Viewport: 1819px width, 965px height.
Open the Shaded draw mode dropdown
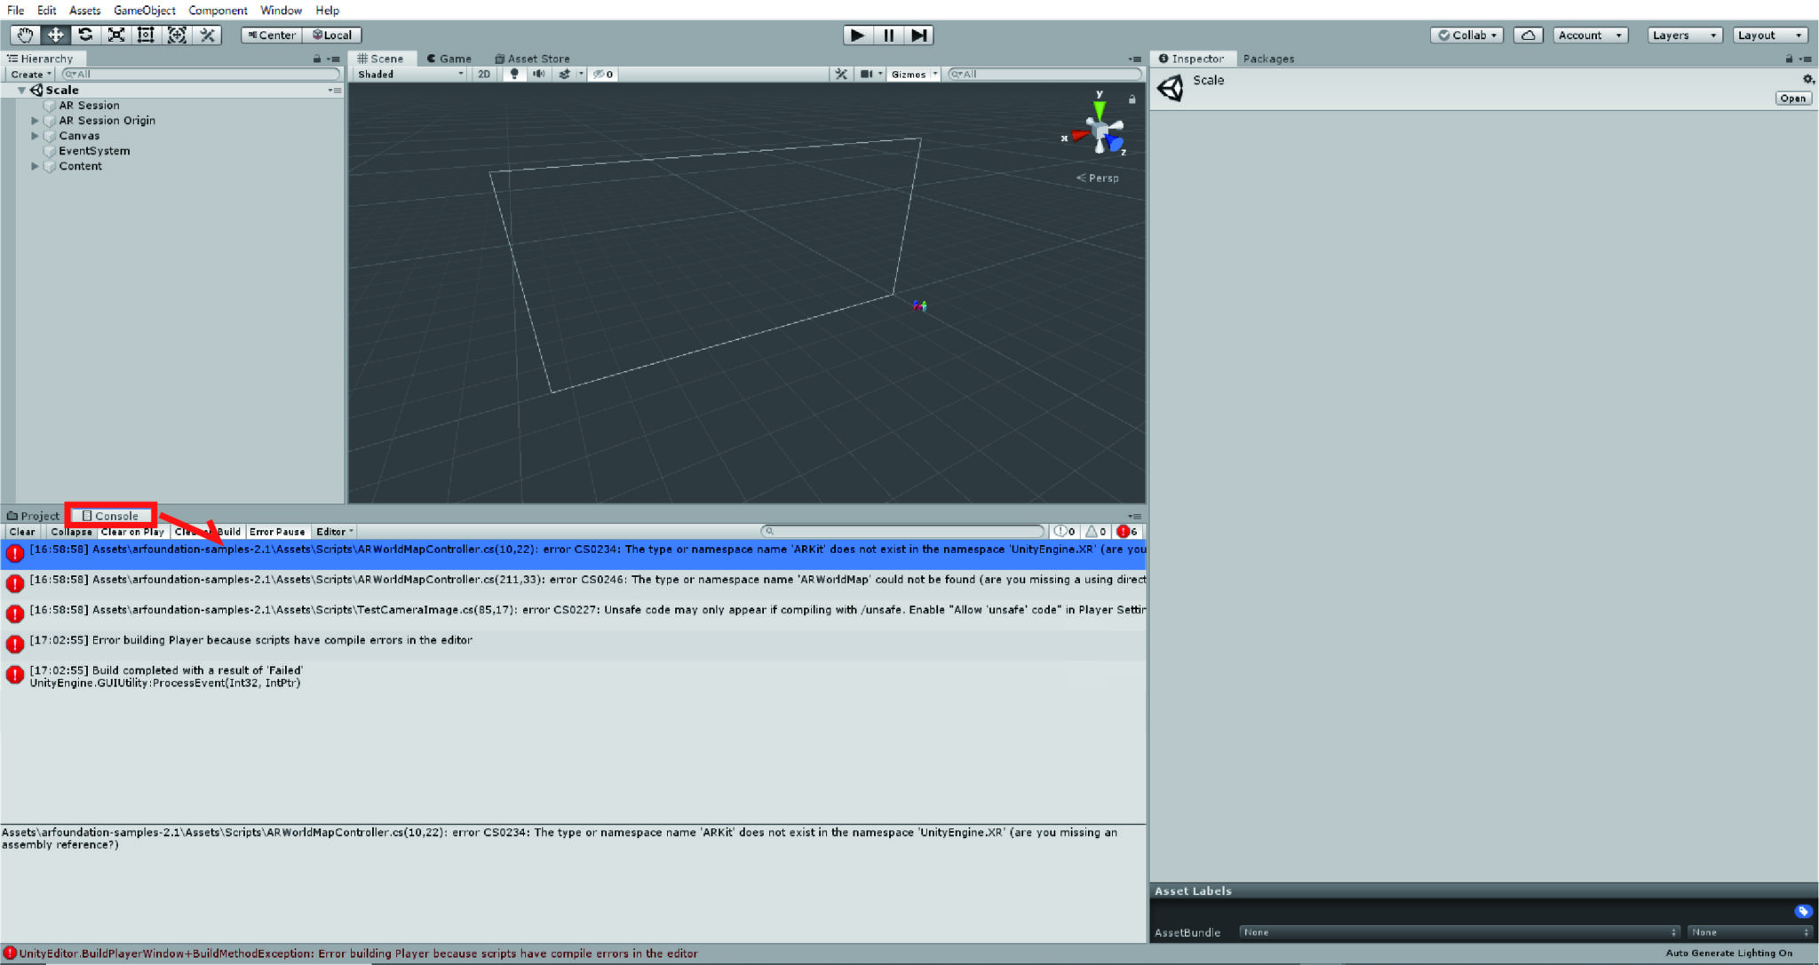[409, 74]
